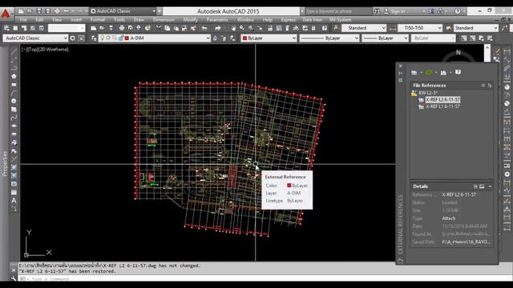Viewport: 513px width, 288px height.
Task: Select the Polygon draw tool
Action: [x=14, y=76]
